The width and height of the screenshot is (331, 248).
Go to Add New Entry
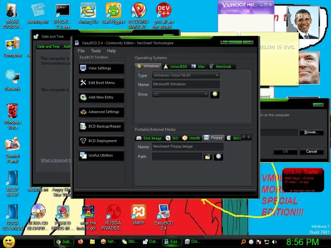101,97
